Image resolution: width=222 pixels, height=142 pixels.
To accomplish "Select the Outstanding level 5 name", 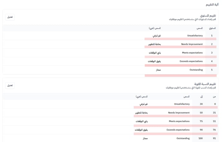I will click(196, 70).
